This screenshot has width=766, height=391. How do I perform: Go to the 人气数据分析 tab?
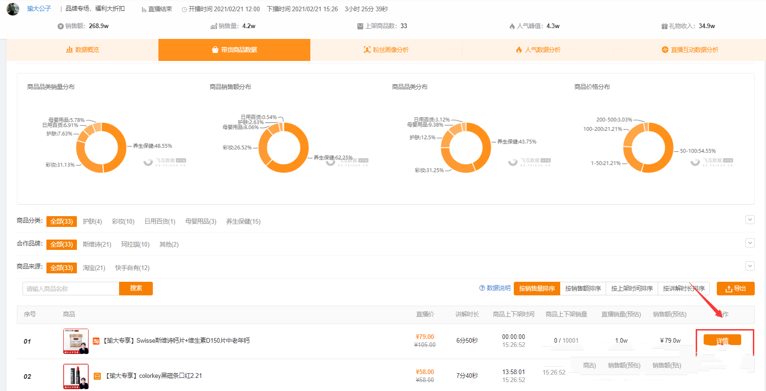(x=538, y=50)
